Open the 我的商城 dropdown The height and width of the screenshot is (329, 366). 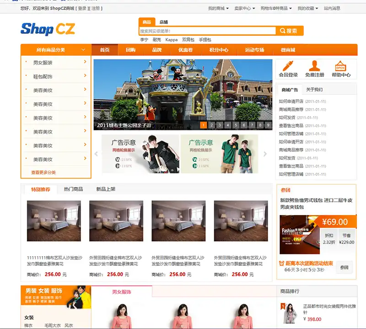[218, 8]
